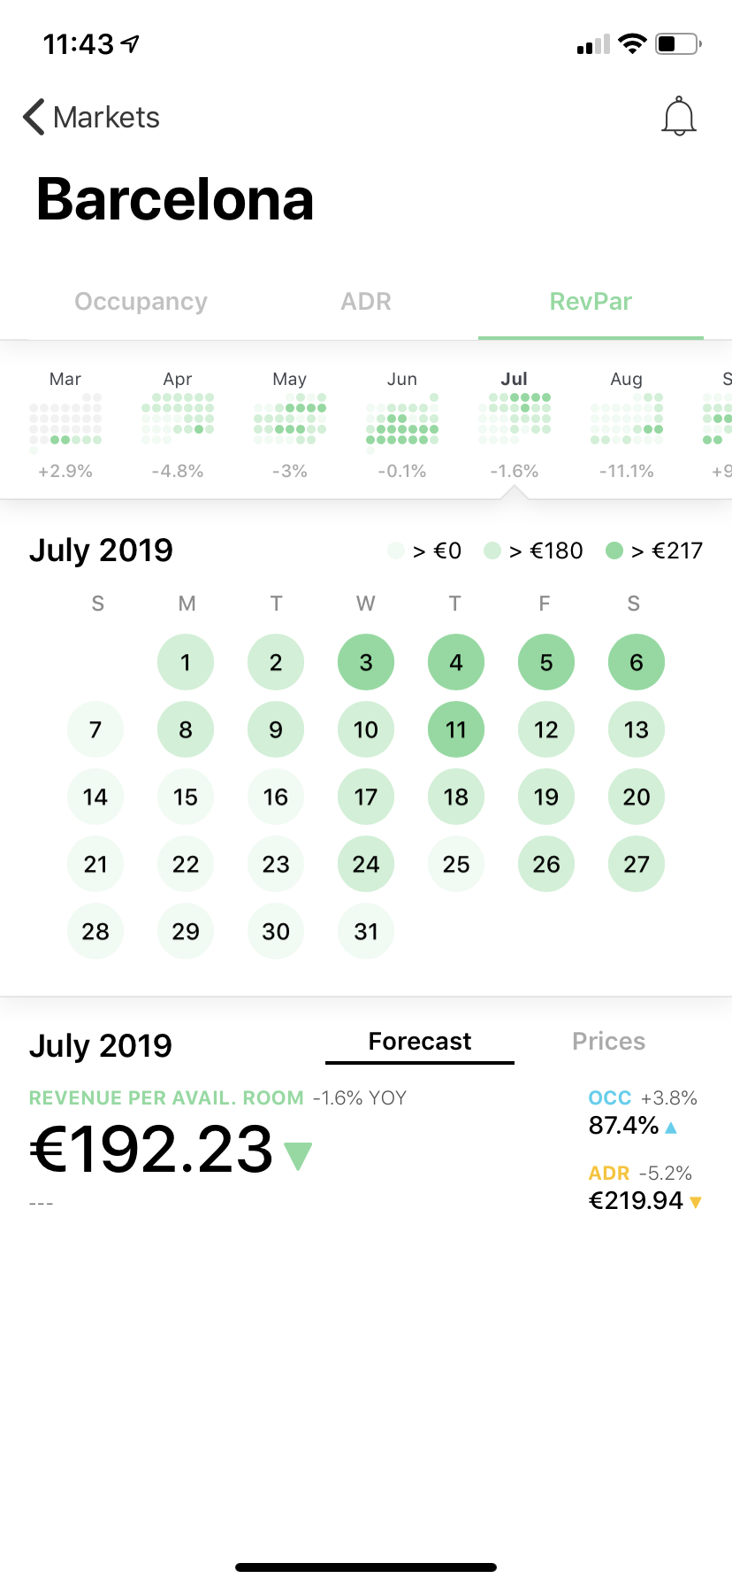Go back to Markets

click(x=92, y=117)
